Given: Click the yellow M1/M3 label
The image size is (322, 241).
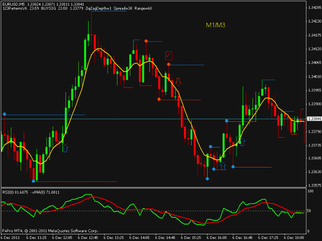Looking at the screenshot, I should point(216,25).
